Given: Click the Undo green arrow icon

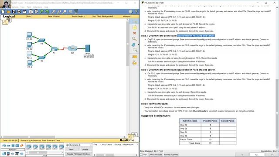Looking at the screenshot, I should click(42, 12).
